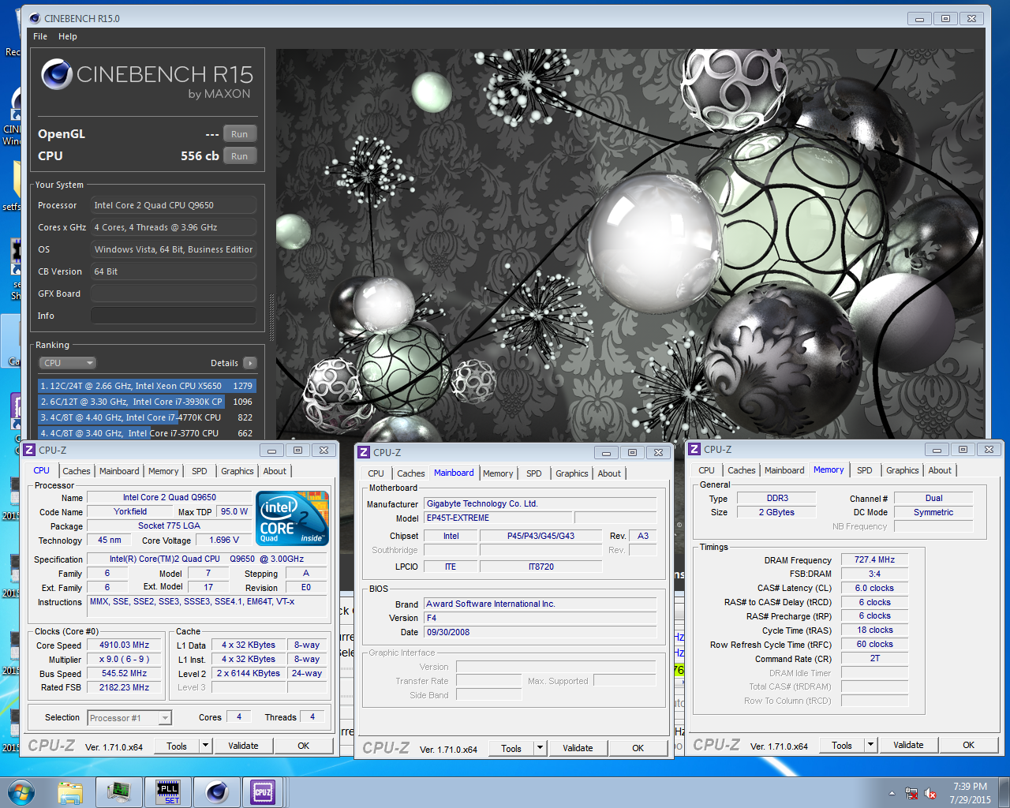
Task: Click Manufacturer Gigabyte Technology Co. Ltd.
Action: point(540,503)
